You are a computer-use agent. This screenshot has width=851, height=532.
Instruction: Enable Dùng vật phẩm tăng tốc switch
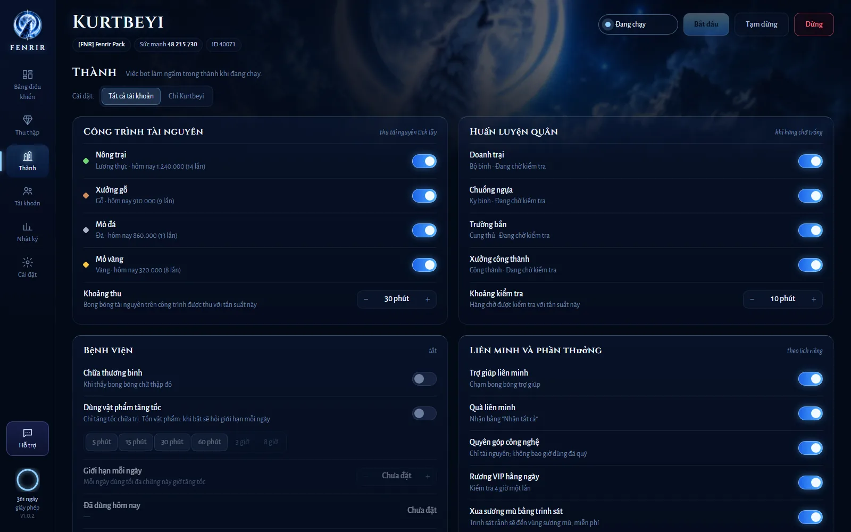point(424,413)
